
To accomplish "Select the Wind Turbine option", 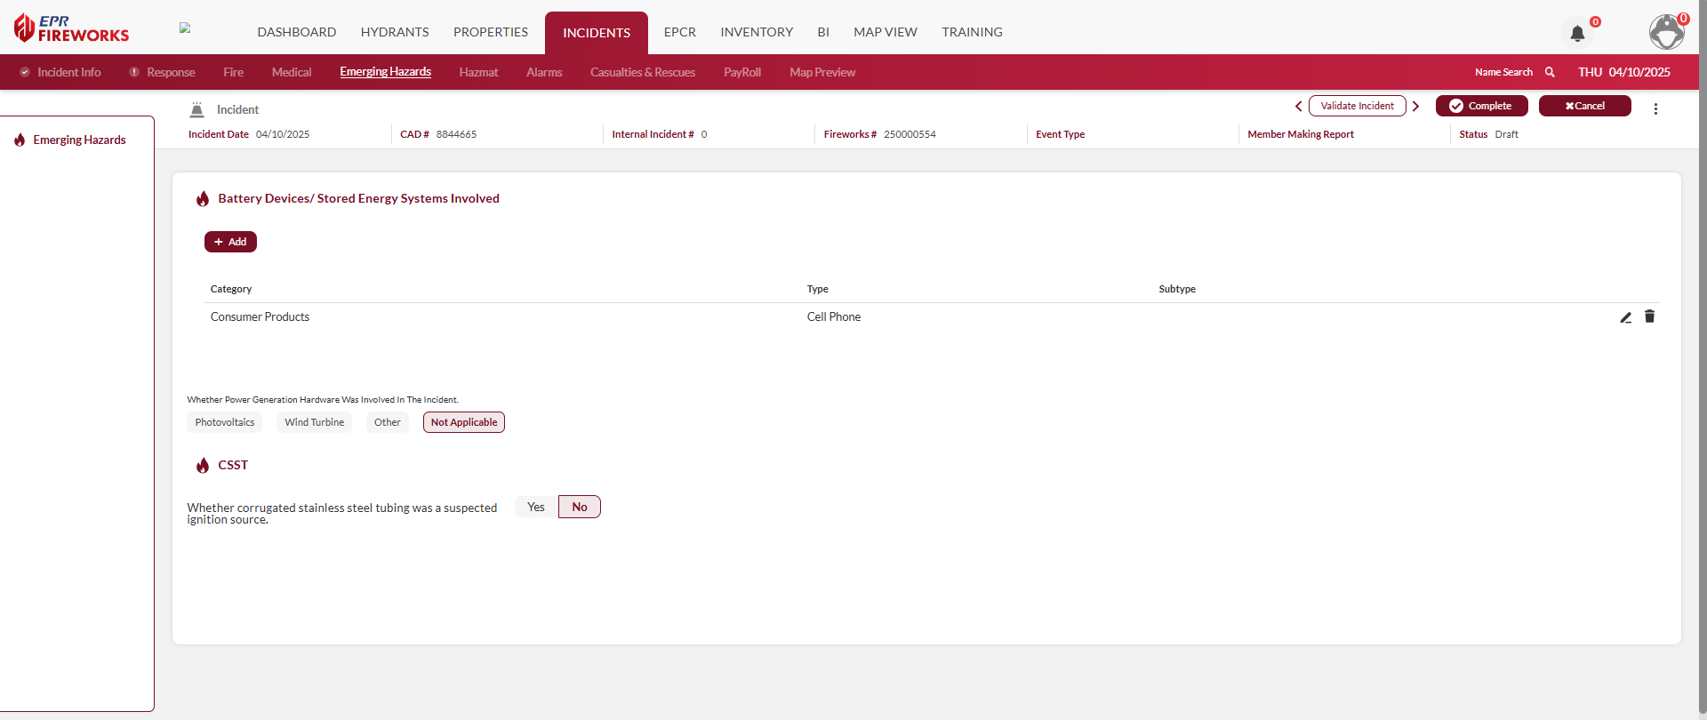I will coord(314,422).
